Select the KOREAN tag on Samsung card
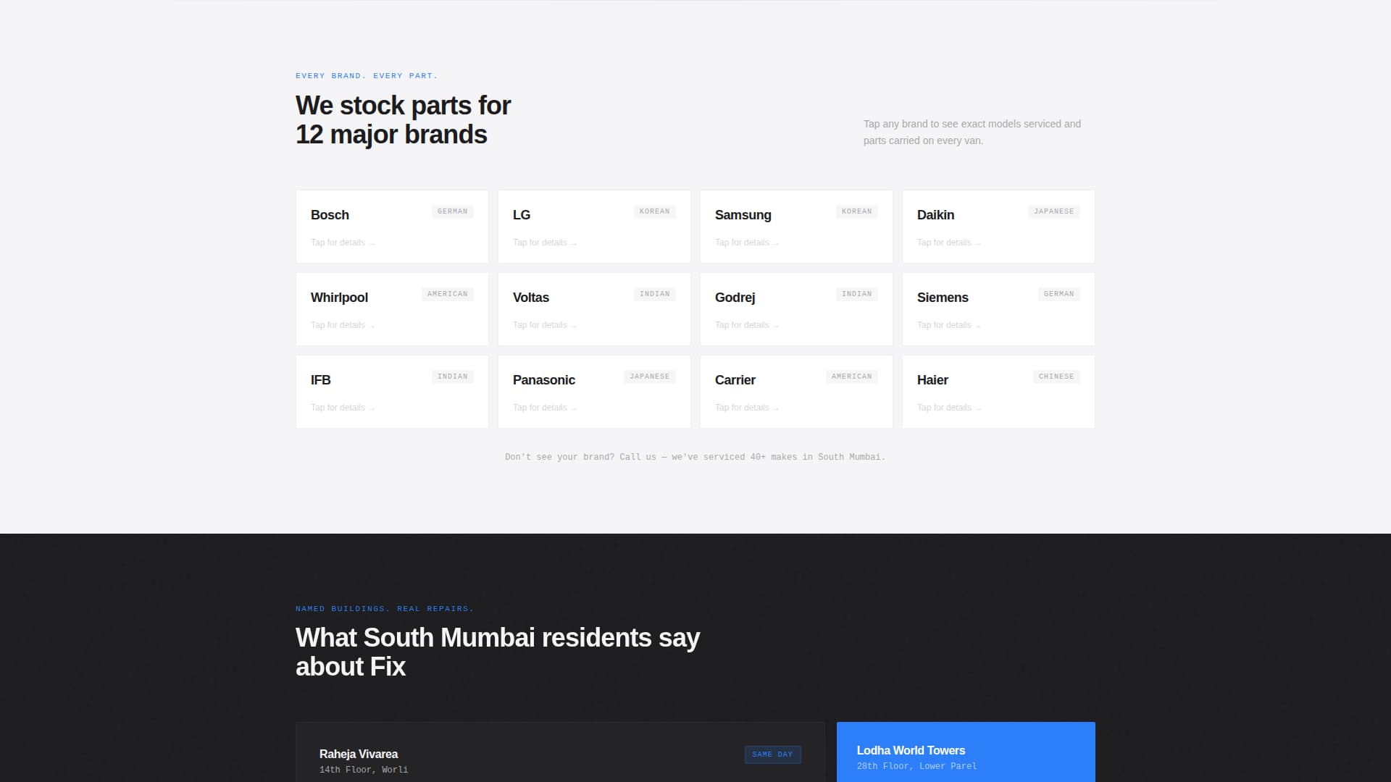This screenshot has width=1391, height=782. coord(857,211)
